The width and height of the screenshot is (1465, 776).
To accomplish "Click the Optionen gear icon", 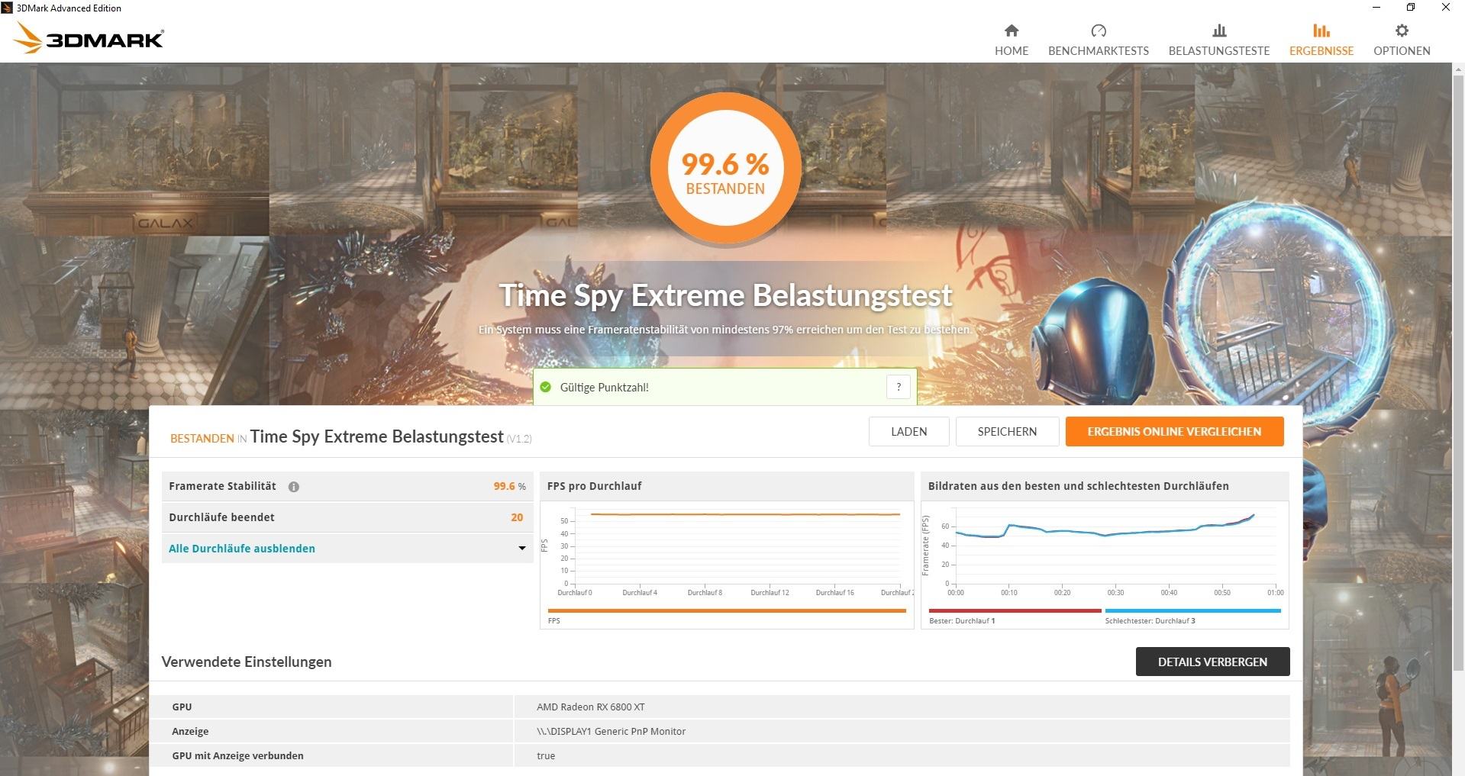I will [1402, 31].
